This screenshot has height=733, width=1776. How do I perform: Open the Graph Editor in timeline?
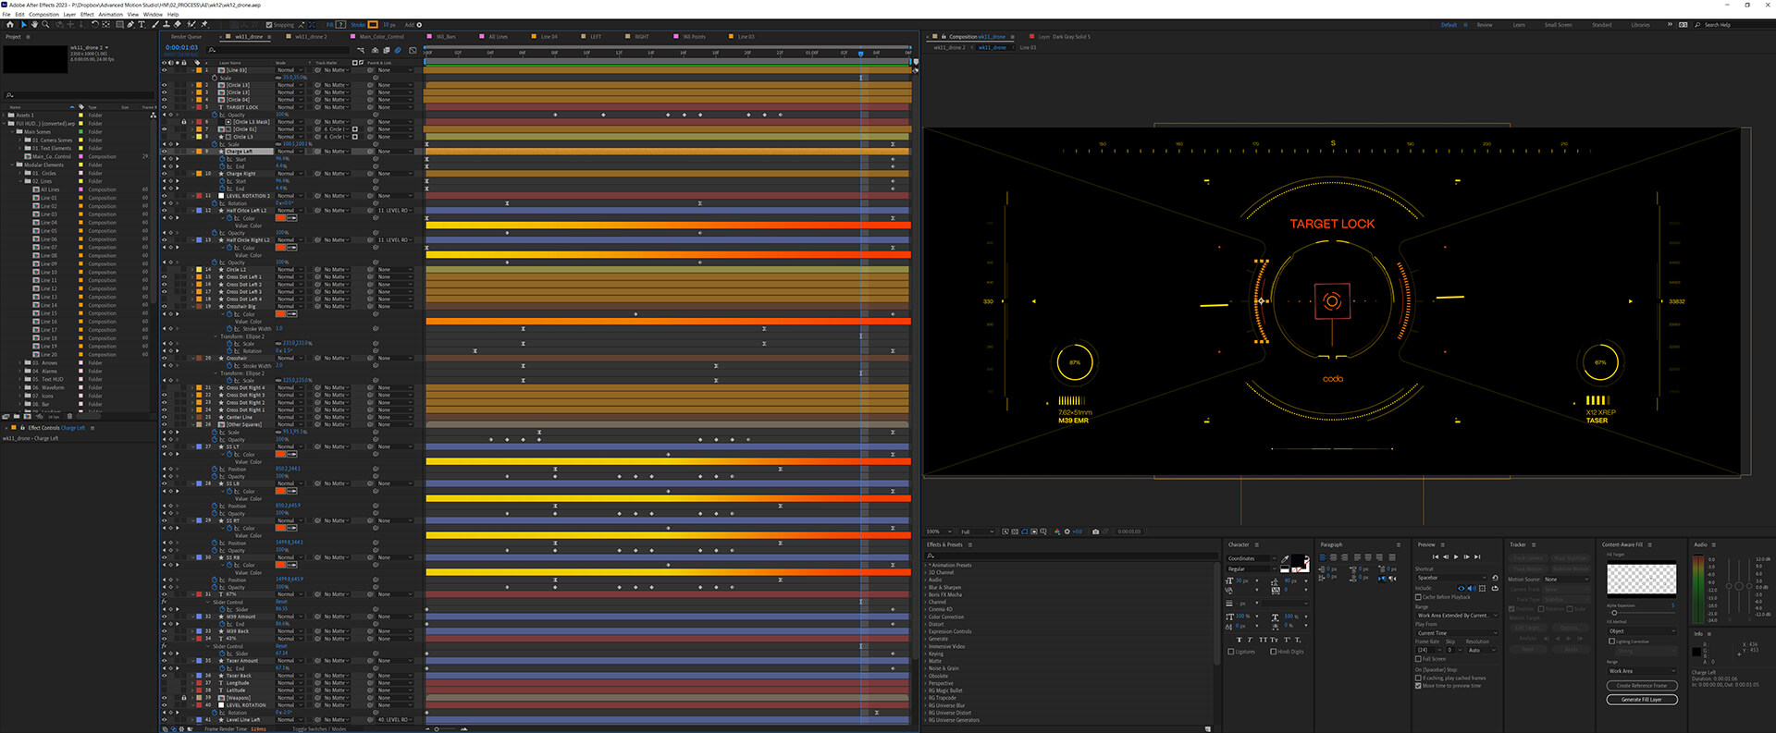click(x=411, y=50)
